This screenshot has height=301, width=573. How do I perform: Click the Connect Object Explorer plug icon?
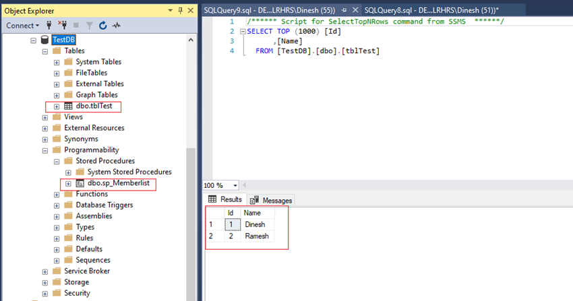click(x=49, y=25)
